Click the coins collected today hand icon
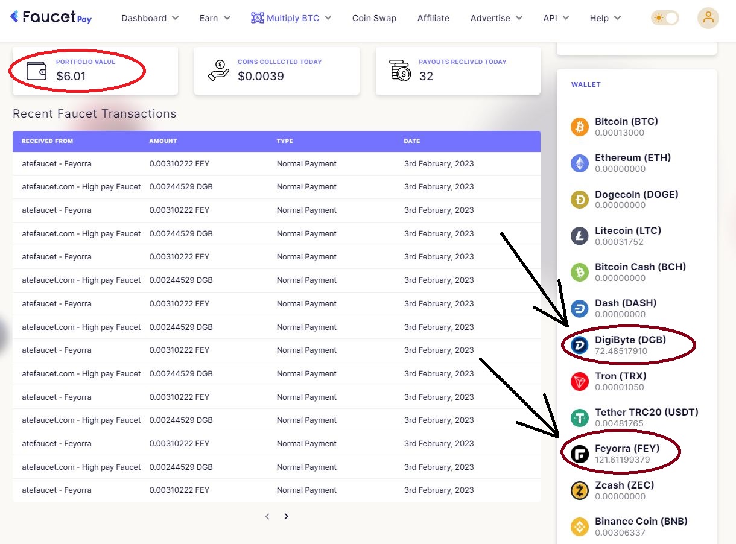The image size is (736, 544). 218,71
